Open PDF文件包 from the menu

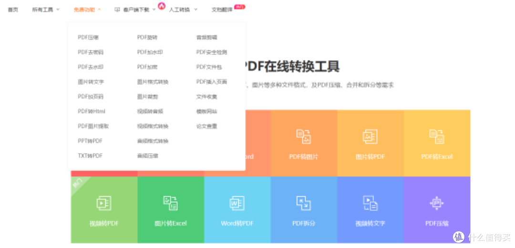(x=209, y=67)
